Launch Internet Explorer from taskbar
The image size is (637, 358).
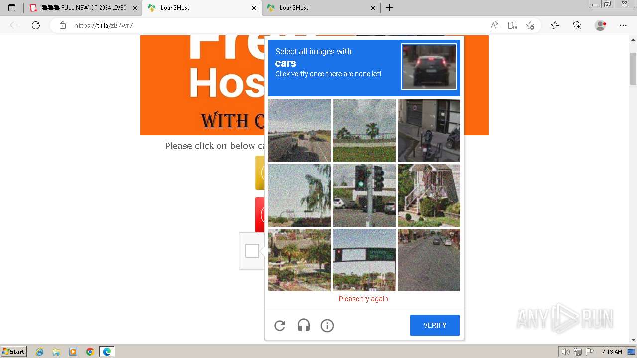40,352
